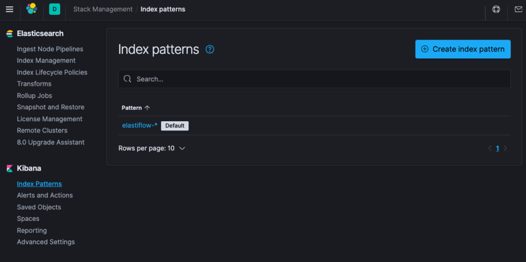Click the Default badge
The width and height of the screenshot is (526, 262).
tap(175, 126)
